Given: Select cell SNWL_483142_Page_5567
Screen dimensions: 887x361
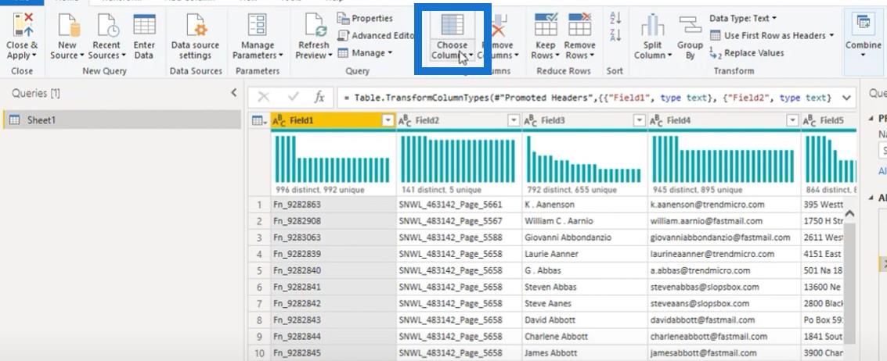Looking at the screenshot, I should (x=459, y=221).
